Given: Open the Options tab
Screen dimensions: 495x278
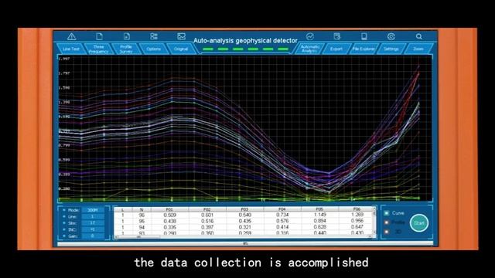Looking at the screenshot, I should click(x=153, y=49).
